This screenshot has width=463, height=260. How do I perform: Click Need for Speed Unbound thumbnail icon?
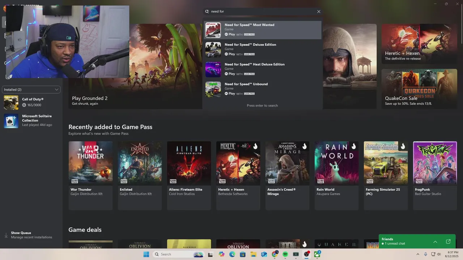[x=213, y=89]
